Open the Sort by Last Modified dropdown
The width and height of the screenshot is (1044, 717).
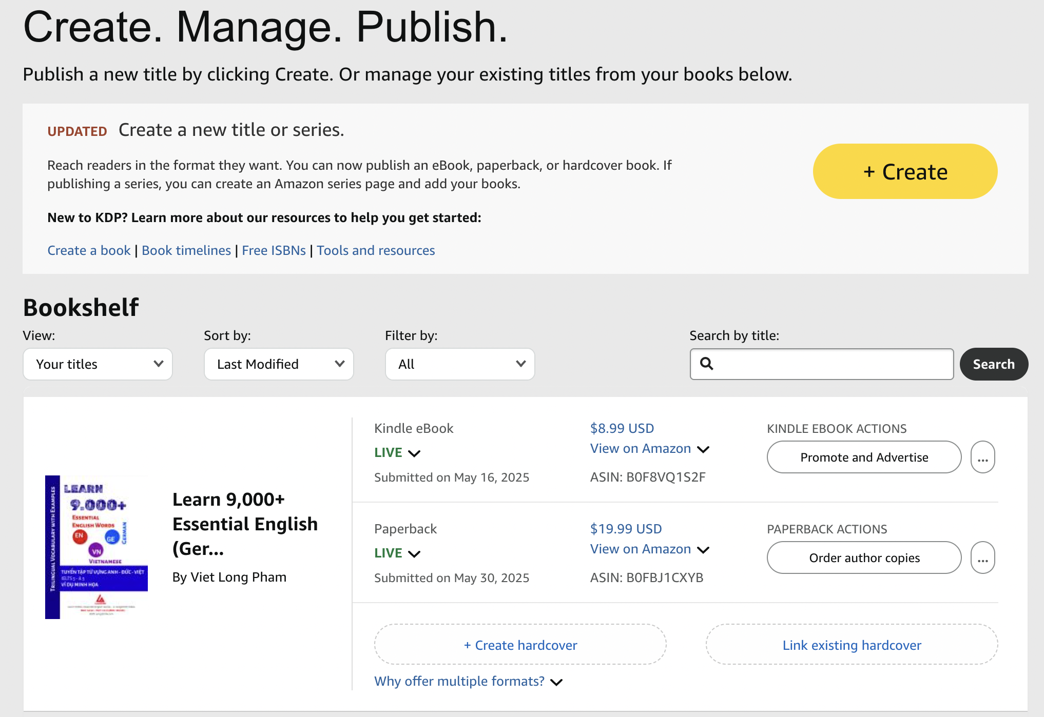click(x=279, y=364)
